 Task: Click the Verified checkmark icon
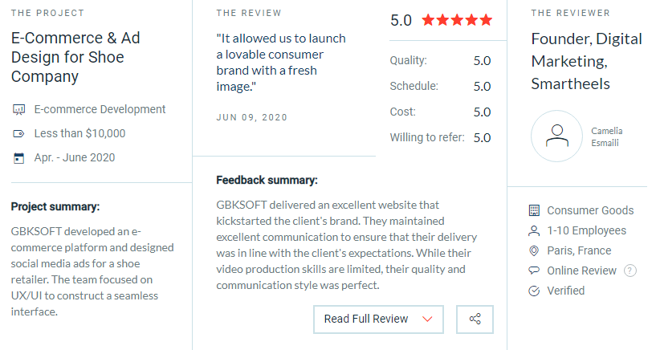534,291
